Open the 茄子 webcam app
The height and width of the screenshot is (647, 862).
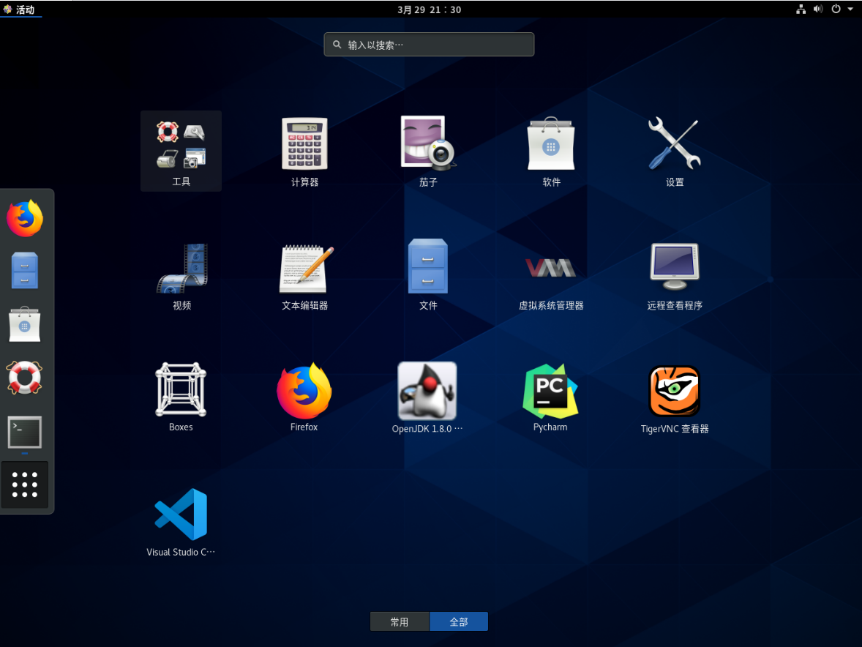click(x=427, y=152)
